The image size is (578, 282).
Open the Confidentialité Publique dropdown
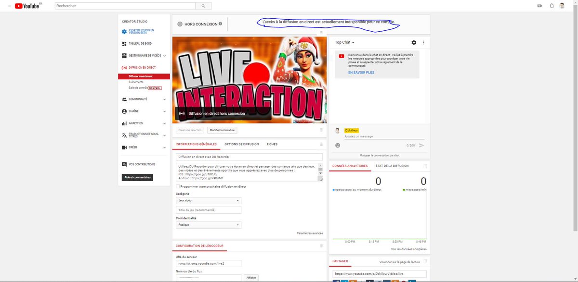coord(209,225)
